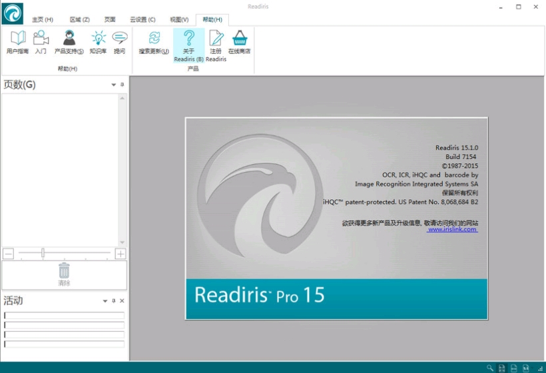Open 注册 Readiris registration

(x=216, y=45)
